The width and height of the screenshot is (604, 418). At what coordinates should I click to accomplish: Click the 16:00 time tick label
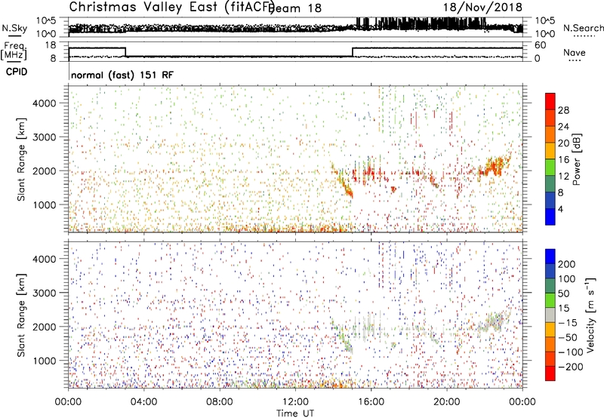point(371,401)
